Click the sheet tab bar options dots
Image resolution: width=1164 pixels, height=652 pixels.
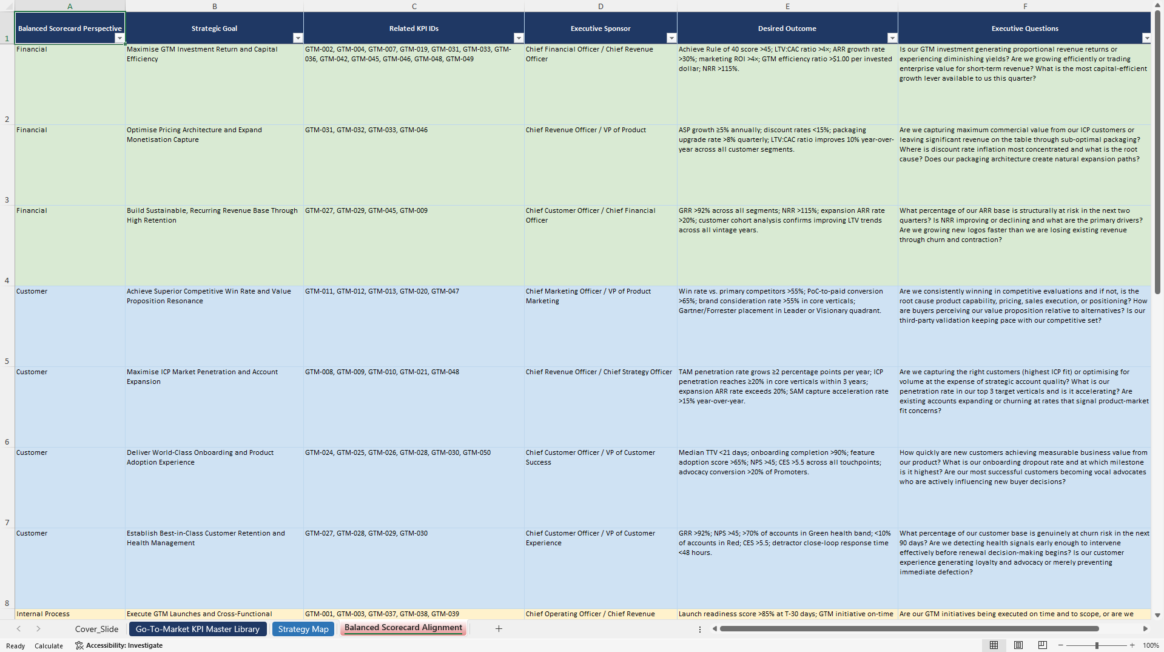699,629
